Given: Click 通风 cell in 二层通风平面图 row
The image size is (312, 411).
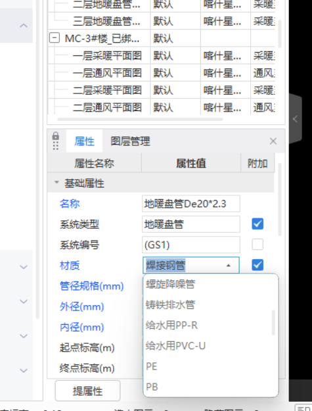Looking at the screenshot, I should click(x=264, y=107).
